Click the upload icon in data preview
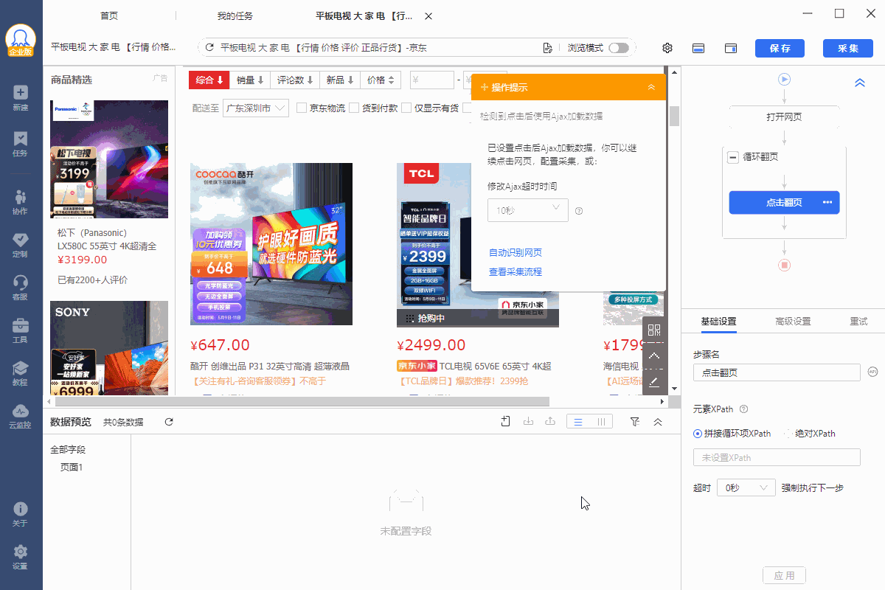Image resolution: width=885 pixels, height=590 pixels. [x=549, y=422]
